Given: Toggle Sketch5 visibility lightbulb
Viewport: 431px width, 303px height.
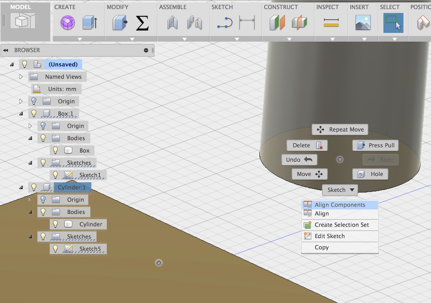Looking at the screenshot, I should (x=56, y=249).
